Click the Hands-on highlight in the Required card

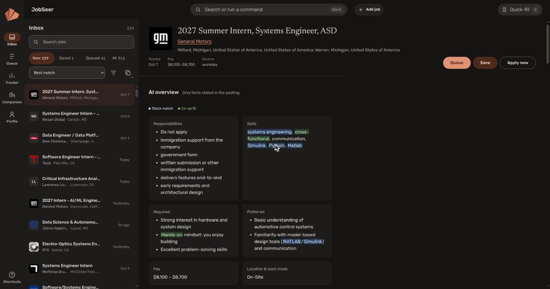click(171, 235)
